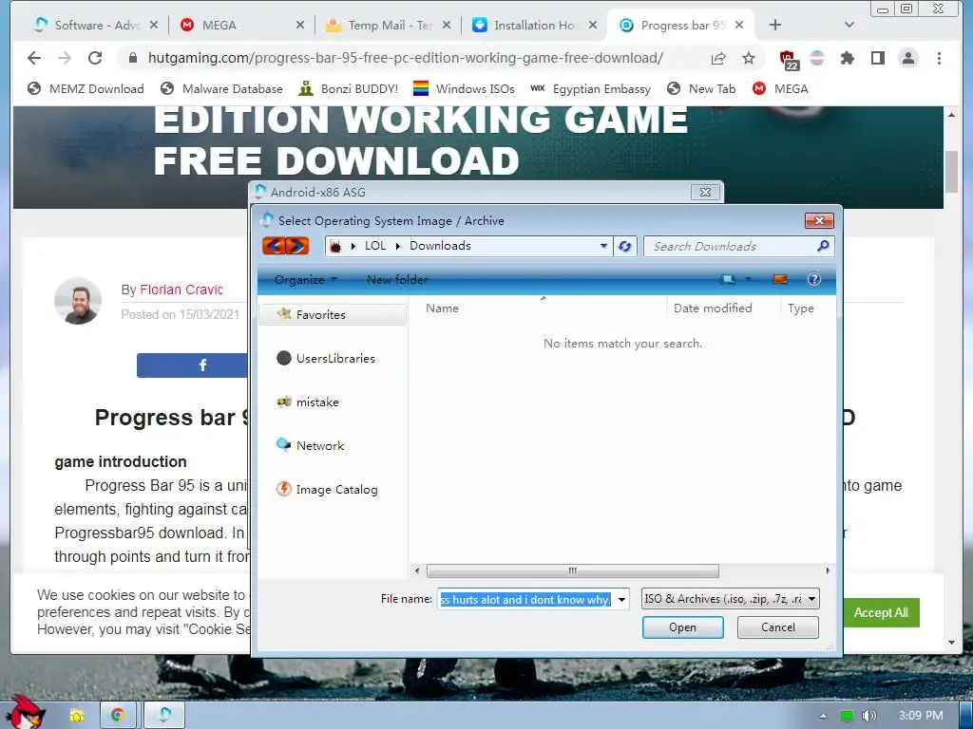Screen dimensions: 973x729
Task: Open the file dialog help icon
Action: [813, 280]
